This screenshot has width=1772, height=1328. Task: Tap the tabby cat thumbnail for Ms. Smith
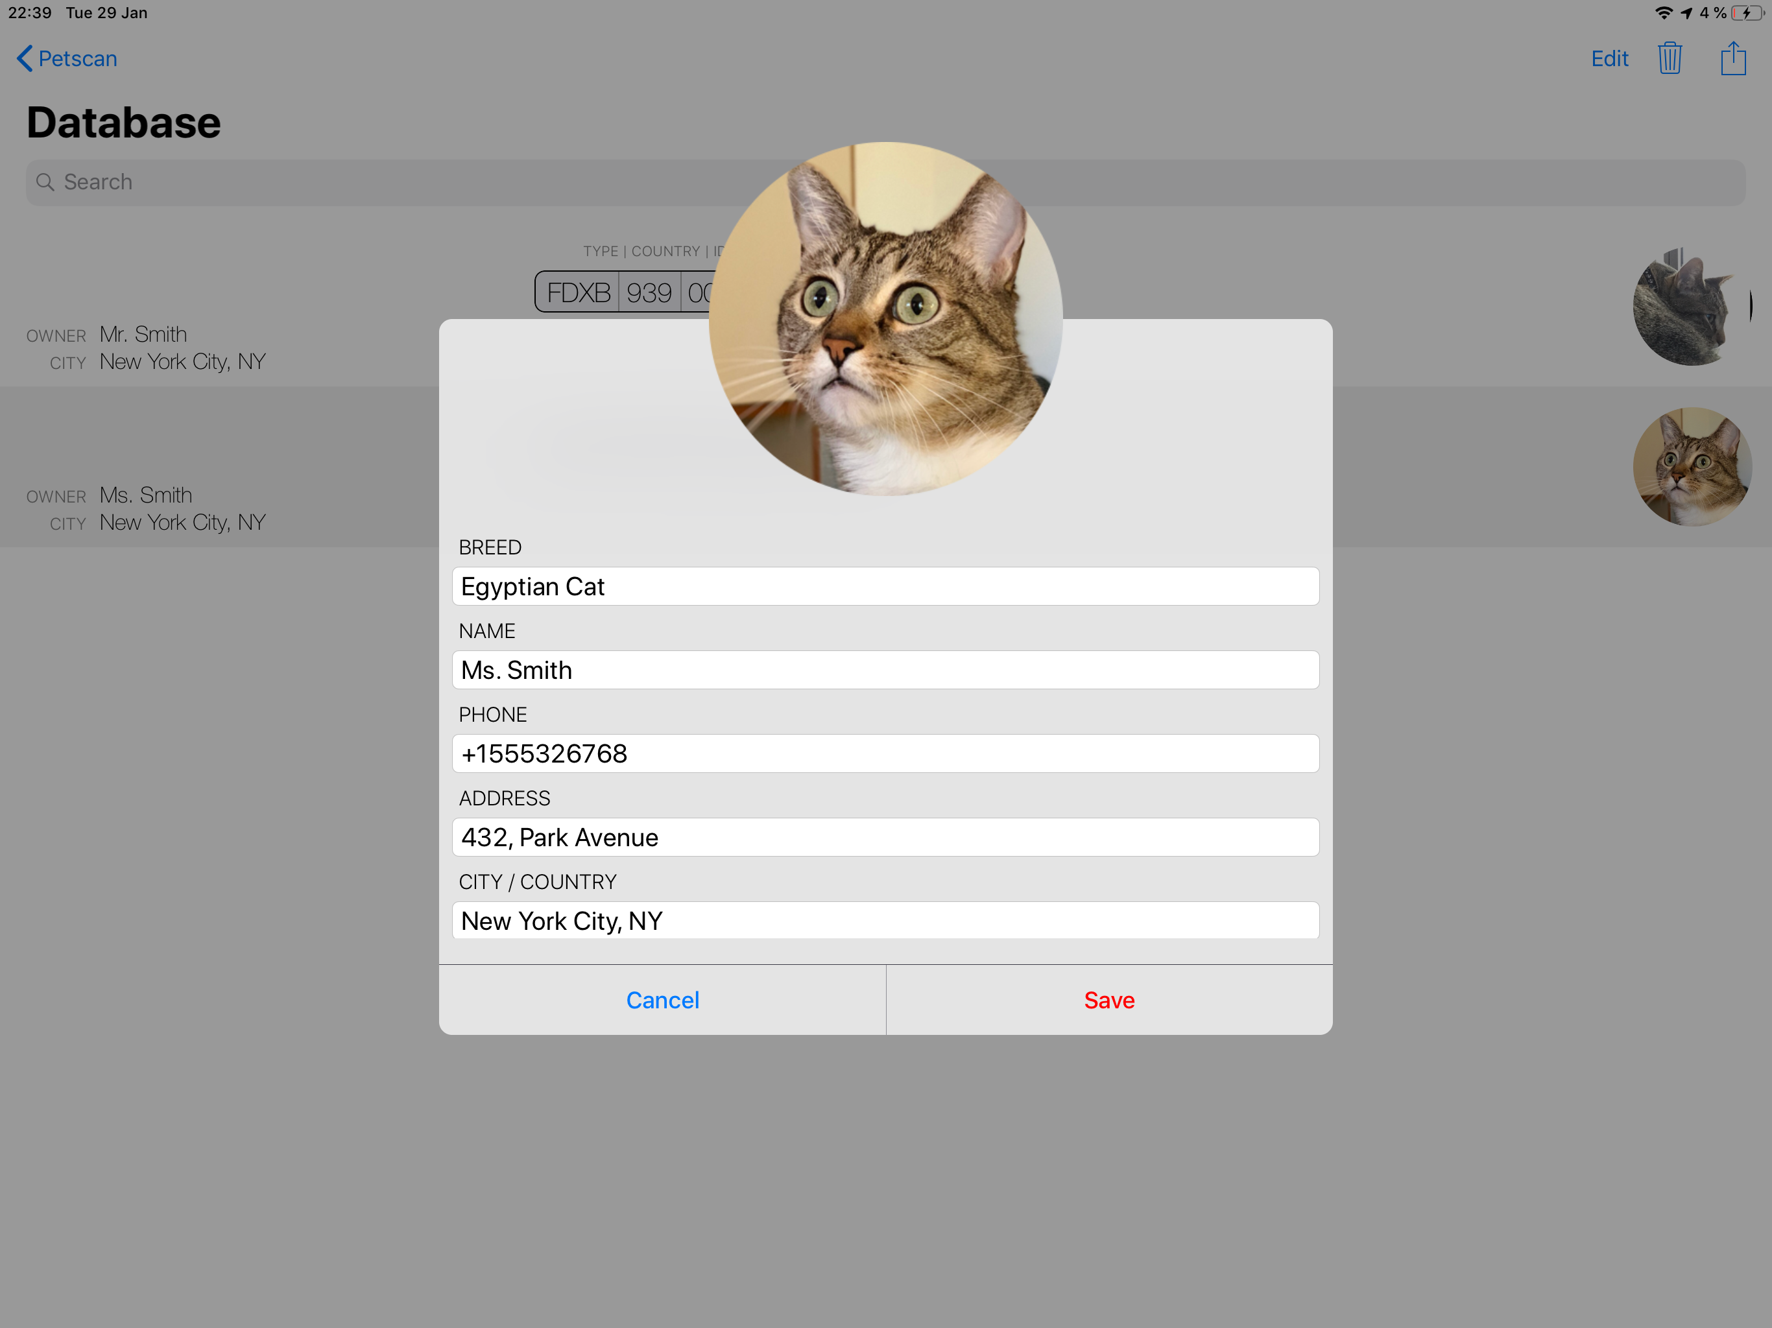(x=1692, y=467)
